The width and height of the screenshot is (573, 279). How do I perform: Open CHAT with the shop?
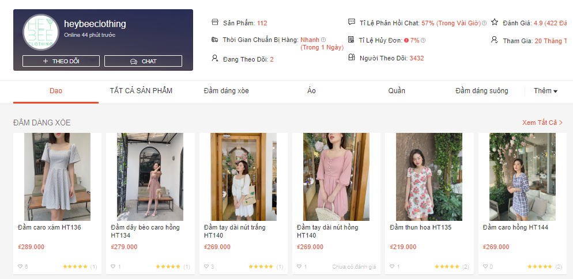coord(143,61)
